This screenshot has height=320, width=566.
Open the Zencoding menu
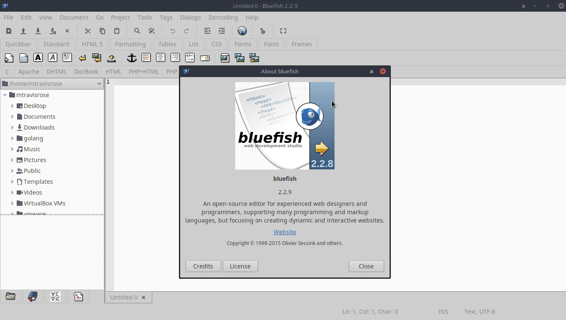pos(223,17)
